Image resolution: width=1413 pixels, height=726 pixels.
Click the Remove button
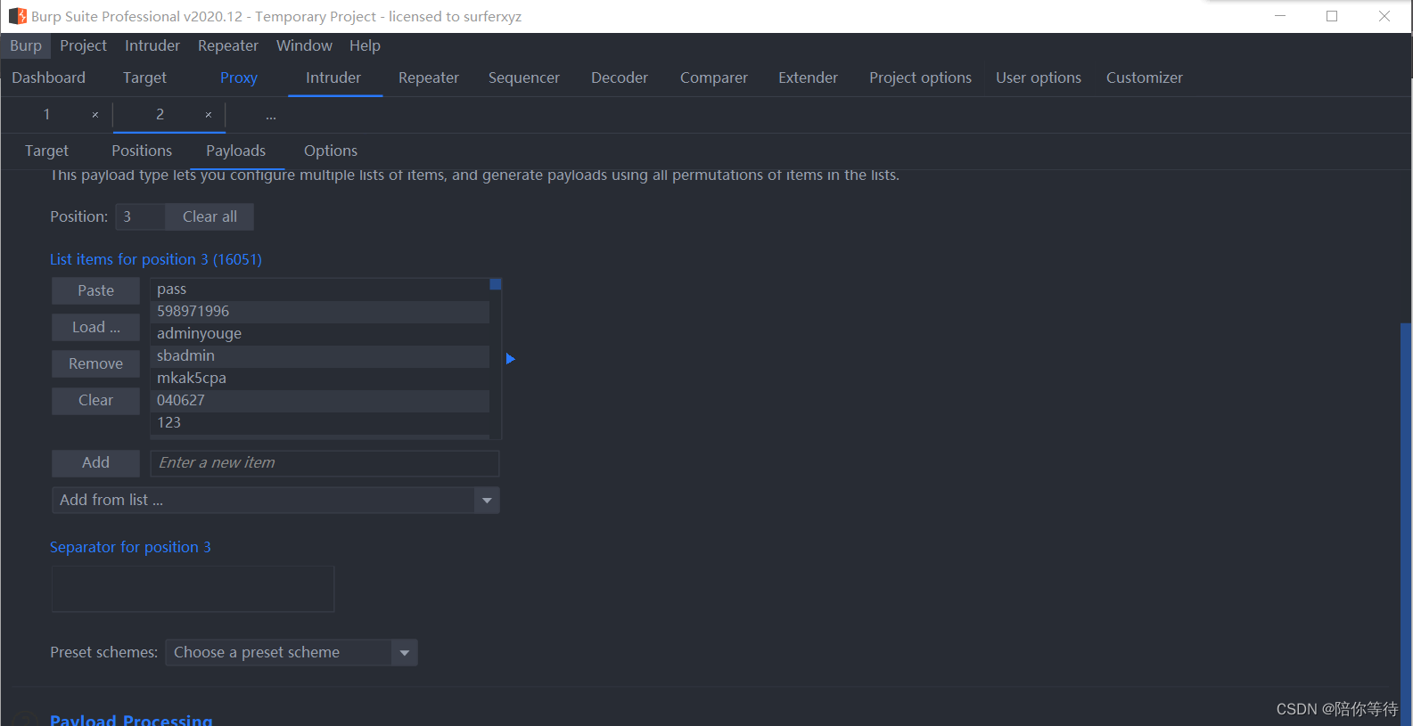(x=95, y=363)
